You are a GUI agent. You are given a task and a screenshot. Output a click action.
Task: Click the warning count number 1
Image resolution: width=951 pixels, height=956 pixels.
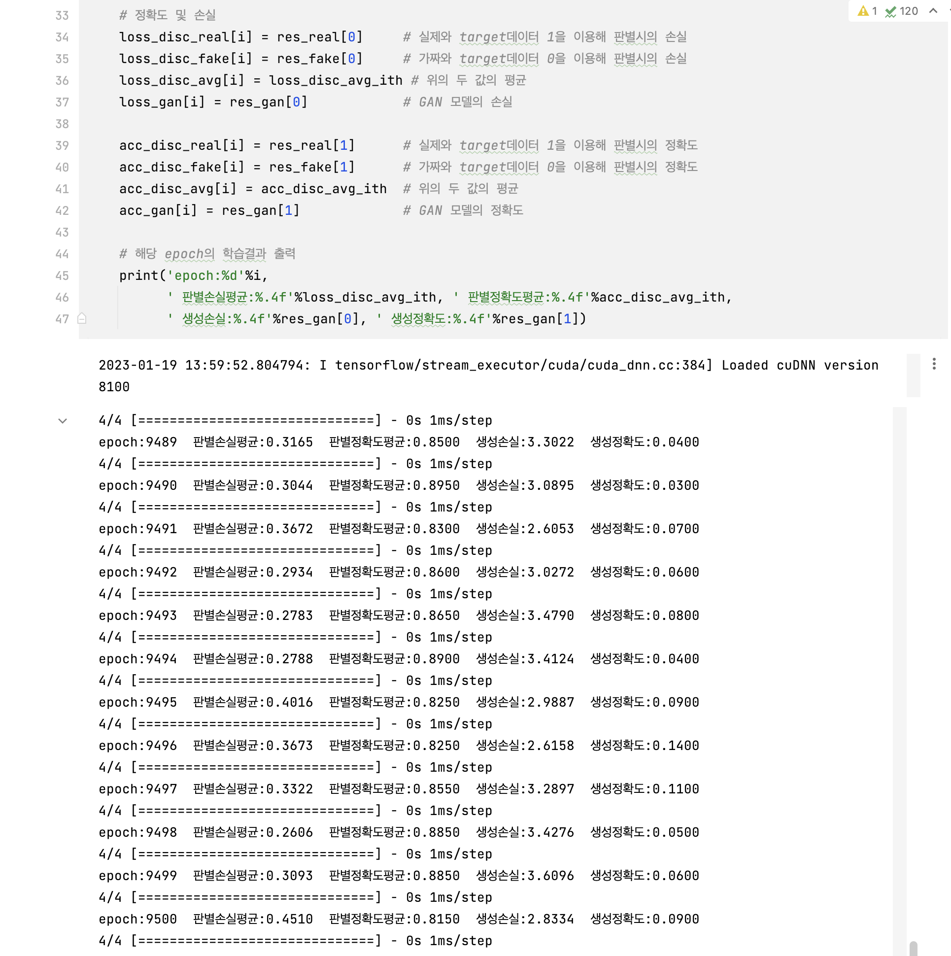pos(874,11)
